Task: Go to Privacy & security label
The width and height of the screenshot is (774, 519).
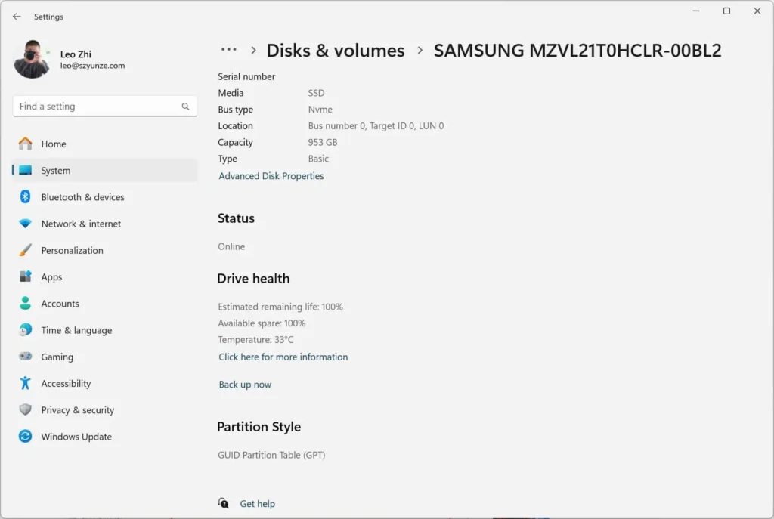Action: click(78, 410)
